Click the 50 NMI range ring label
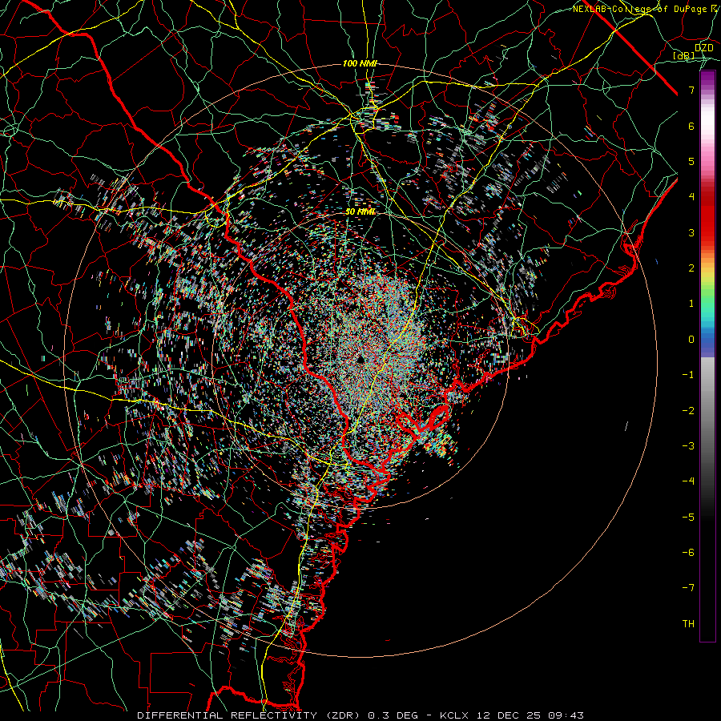The height and width of the screenshot is (721, 721). point(360,212)
